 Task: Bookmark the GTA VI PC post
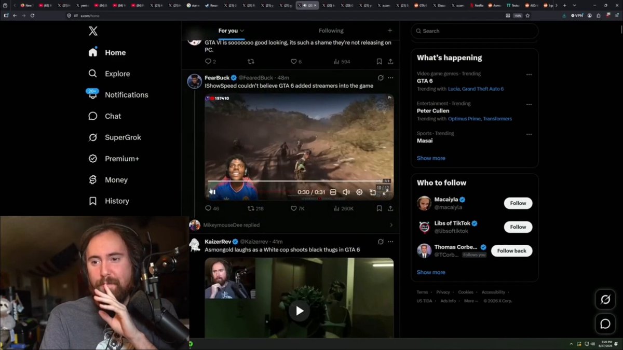(x=379, y=61)
